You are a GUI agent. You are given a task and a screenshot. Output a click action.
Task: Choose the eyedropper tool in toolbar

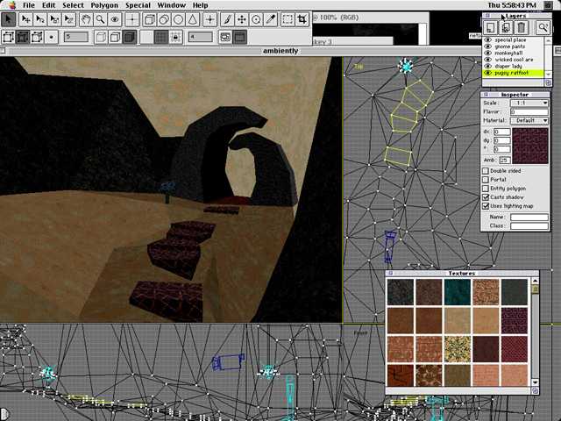[x=271, y=18]
